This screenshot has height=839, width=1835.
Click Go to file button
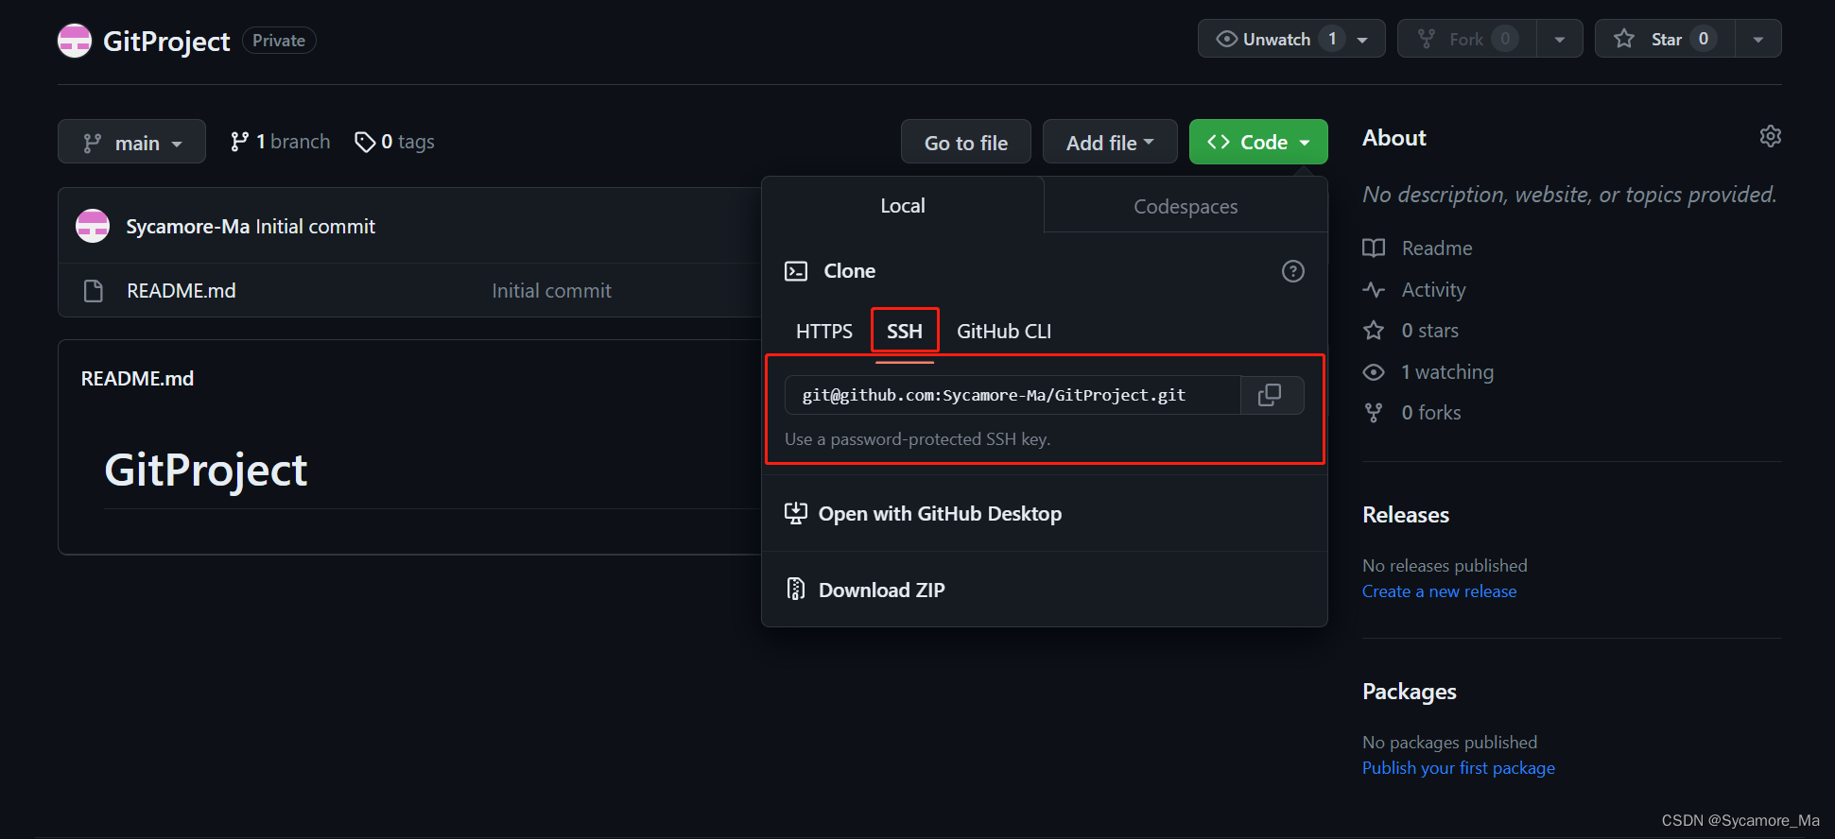[965, 142]
